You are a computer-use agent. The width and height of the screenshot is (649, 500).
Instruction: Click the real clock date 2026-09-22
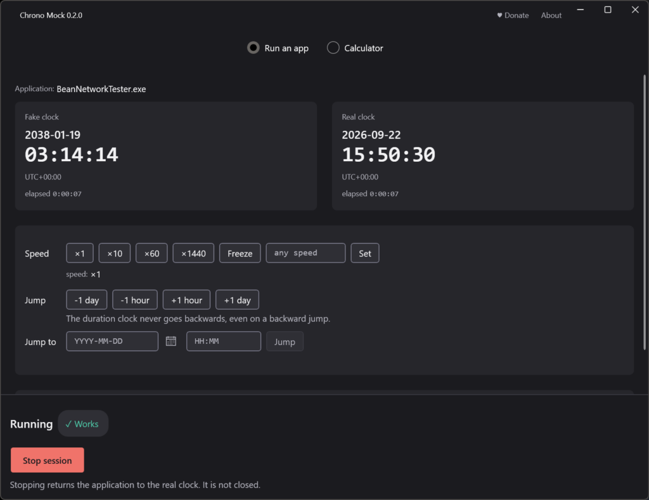click(371, 135)
